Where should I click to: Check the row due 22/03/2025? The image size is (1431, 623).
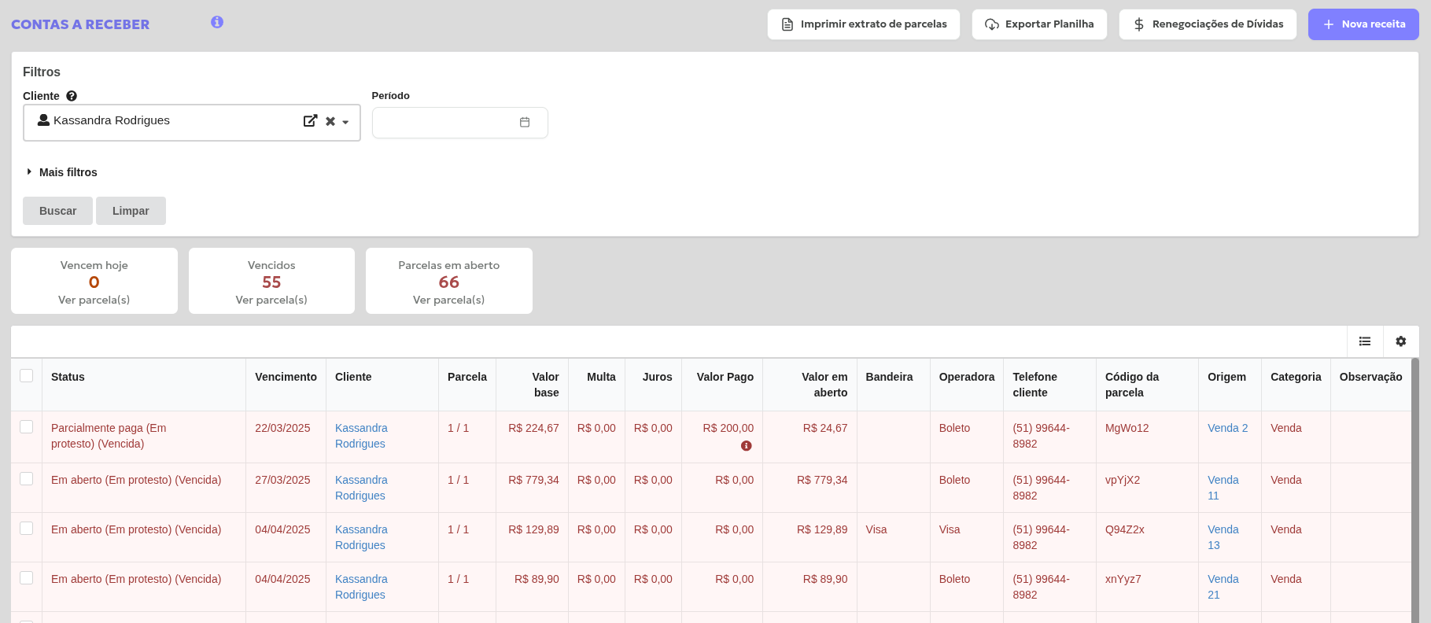click(27, 427)
